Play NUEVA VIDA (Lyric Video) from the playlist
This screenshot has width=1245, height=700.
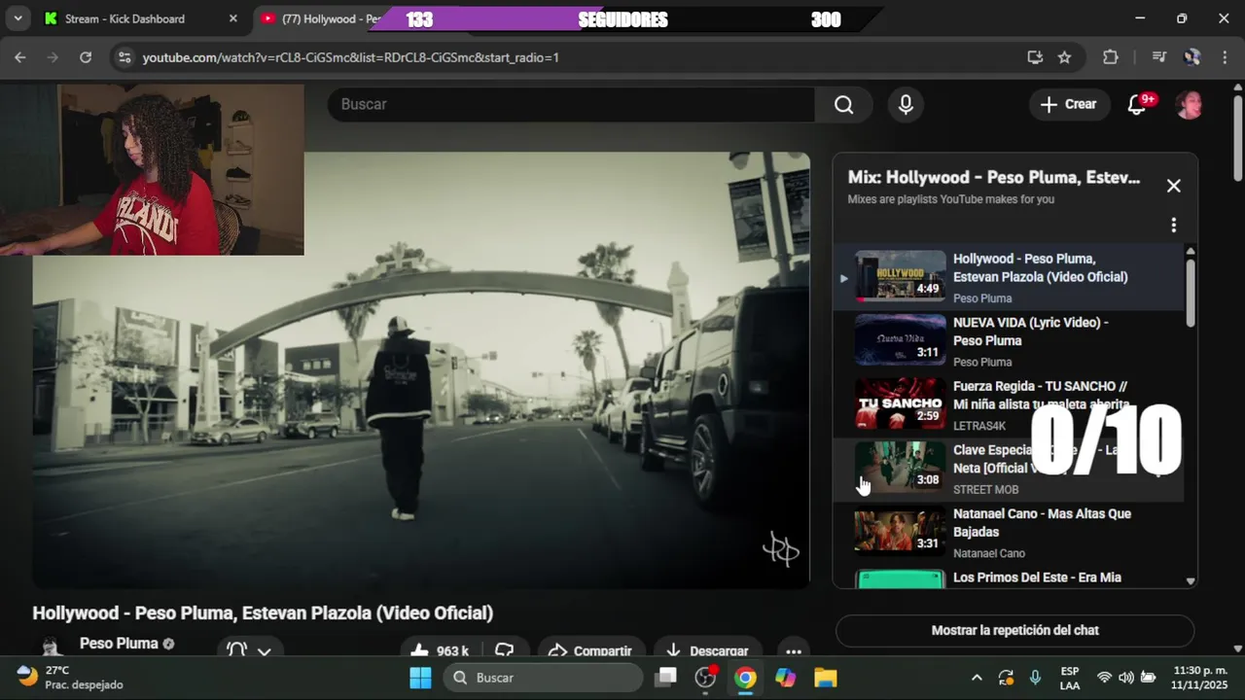pyautogui.click(x=1009, y=341)
